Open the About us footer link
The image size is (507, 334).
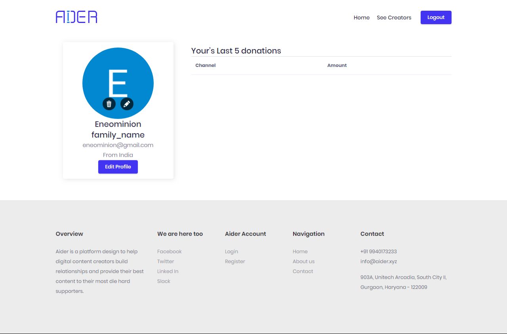[304, 261]
